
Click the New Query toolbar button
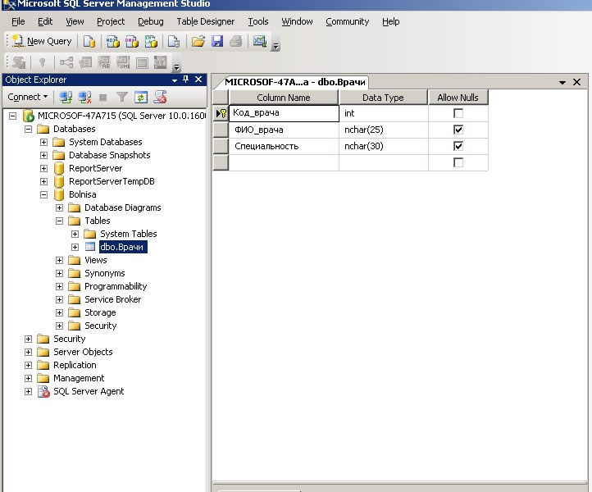click(x=42, y=41)
